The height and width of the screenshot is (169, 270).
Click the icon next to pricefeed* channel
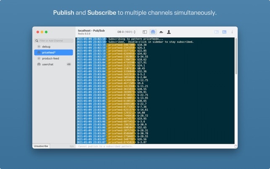coord(39,53)
